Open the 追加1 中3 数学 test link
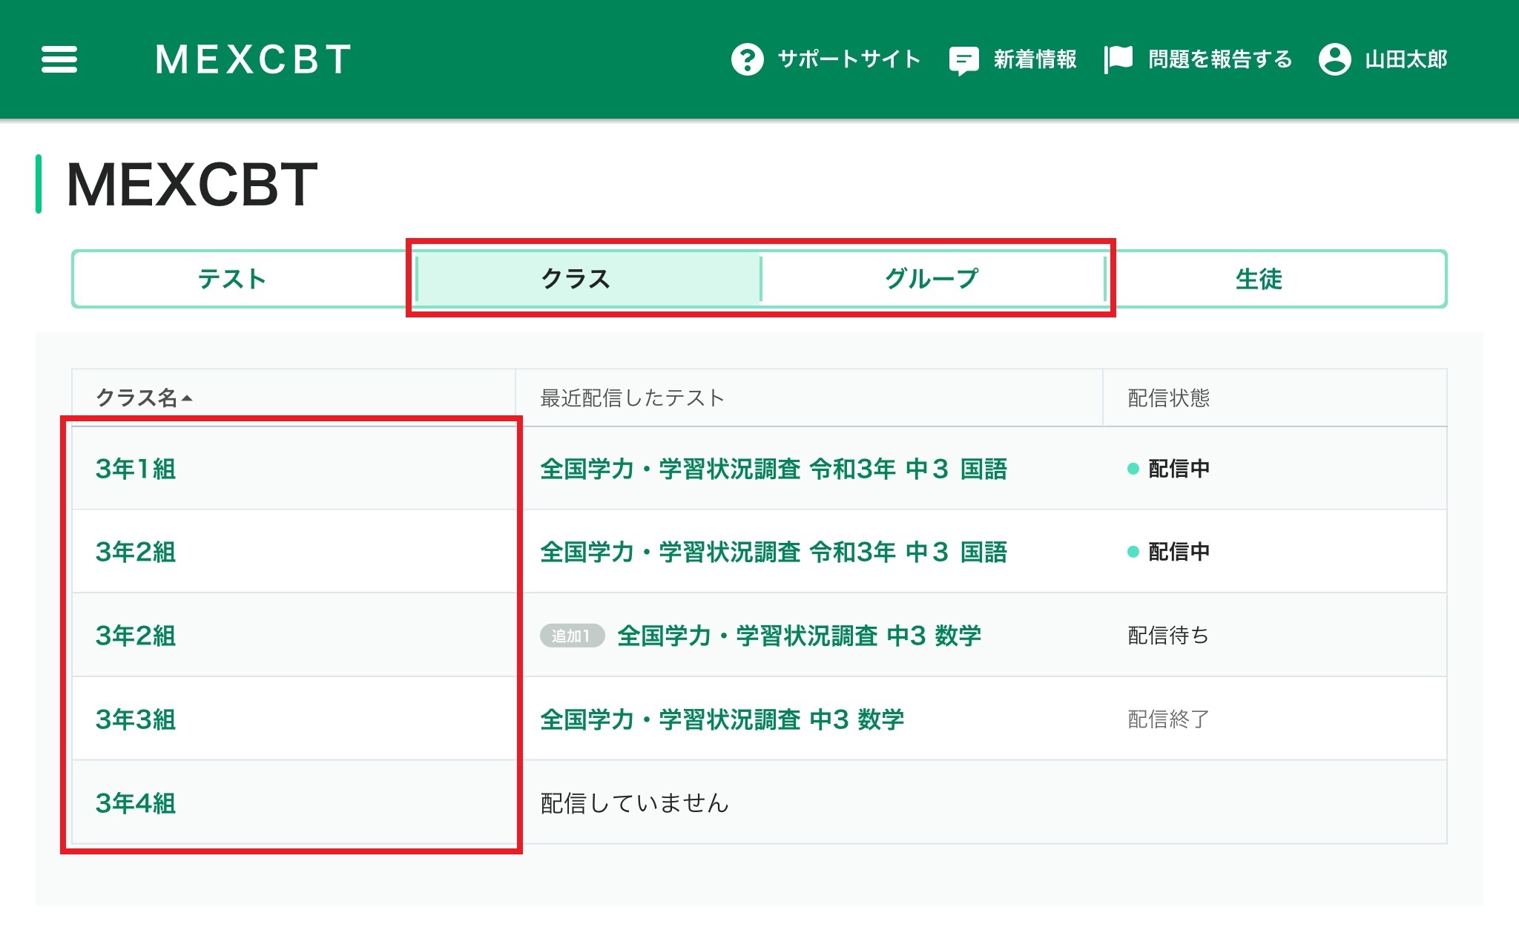 (x=799, y=636)
